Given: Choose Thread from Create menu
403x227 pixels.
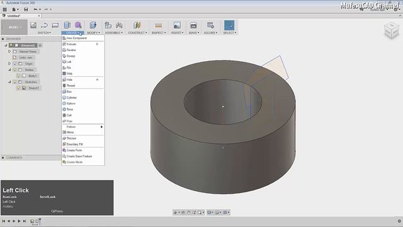Looking at the screenshot, I should tap(83, 86).
